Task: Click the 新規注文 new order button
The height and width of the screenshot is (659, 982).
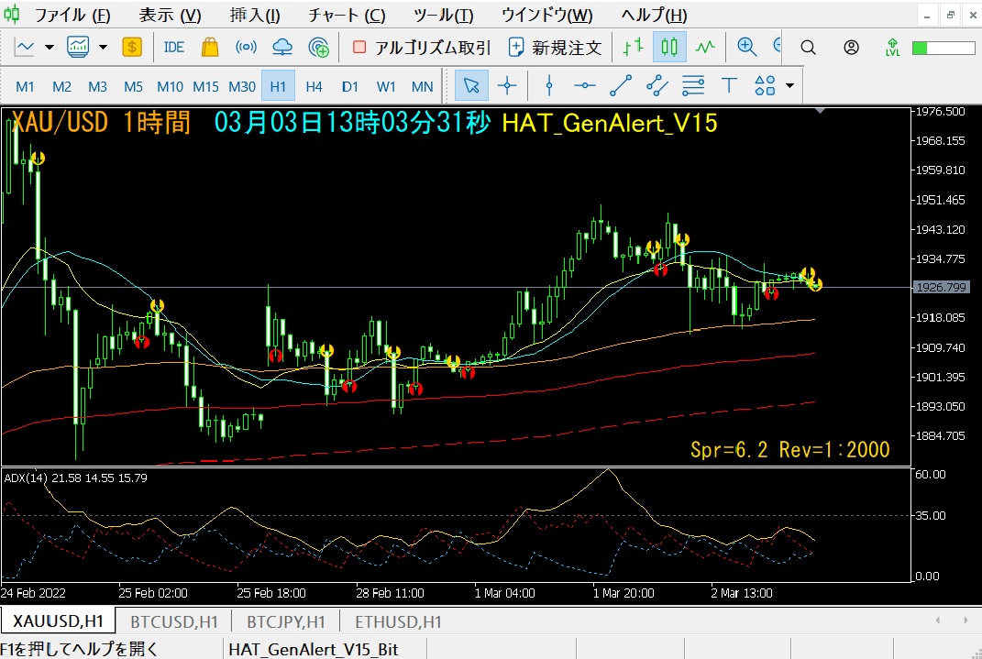Action: 555,48
